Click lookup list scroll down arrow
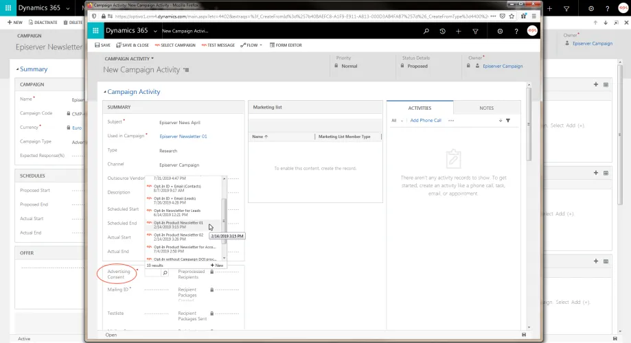Viewport: 631px width, 343px height. tap(224, 259)
